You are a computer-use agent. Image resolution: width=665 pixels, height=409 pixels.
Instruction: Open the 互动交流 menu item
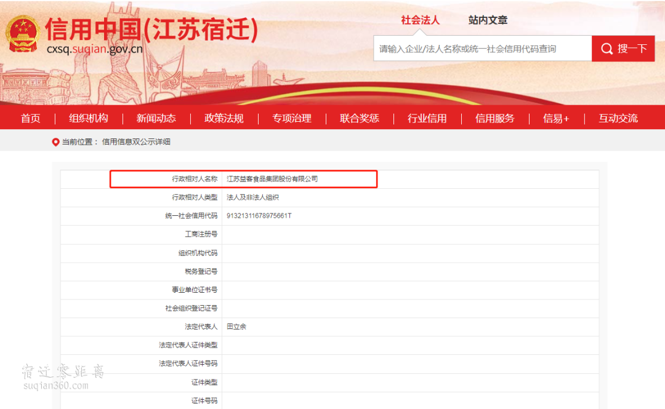618,118
